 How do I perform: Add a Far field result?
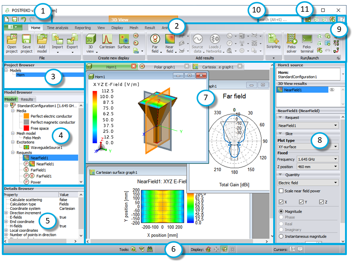(155, 40)
